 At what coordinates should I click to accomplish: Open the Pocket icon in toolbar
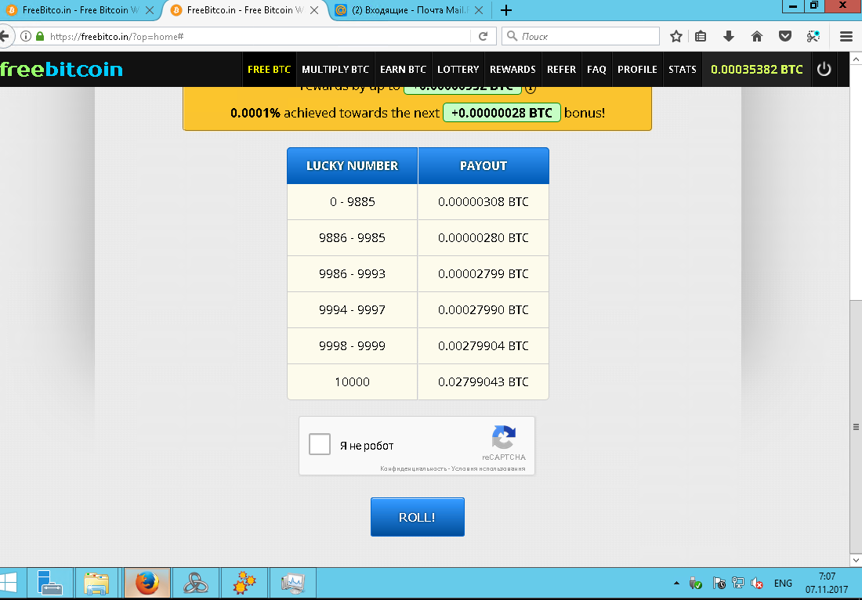click(785, 36)
